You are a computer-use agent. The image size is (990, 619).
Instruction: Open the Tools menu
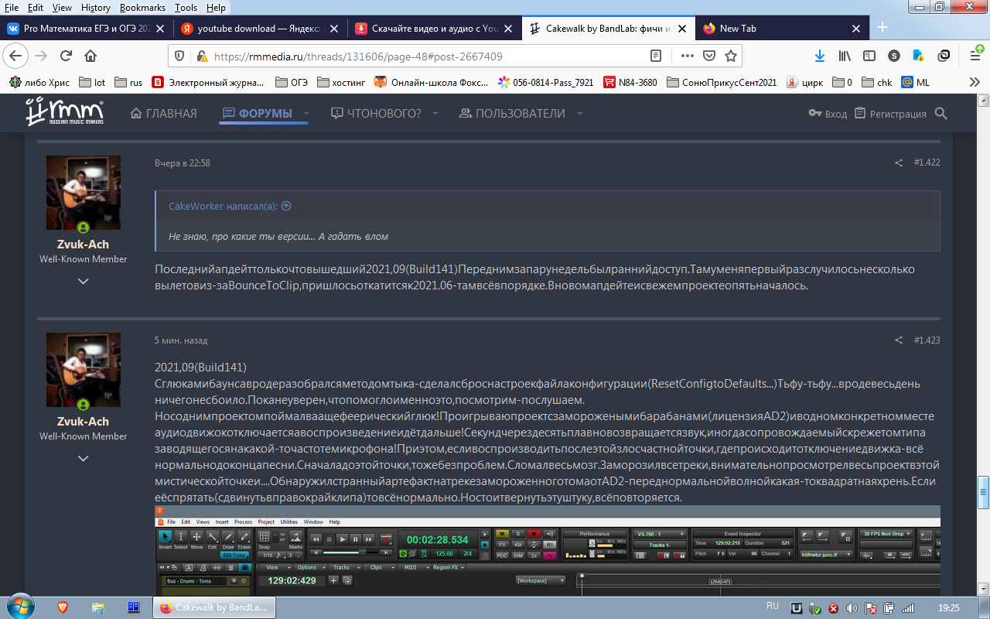186,7
